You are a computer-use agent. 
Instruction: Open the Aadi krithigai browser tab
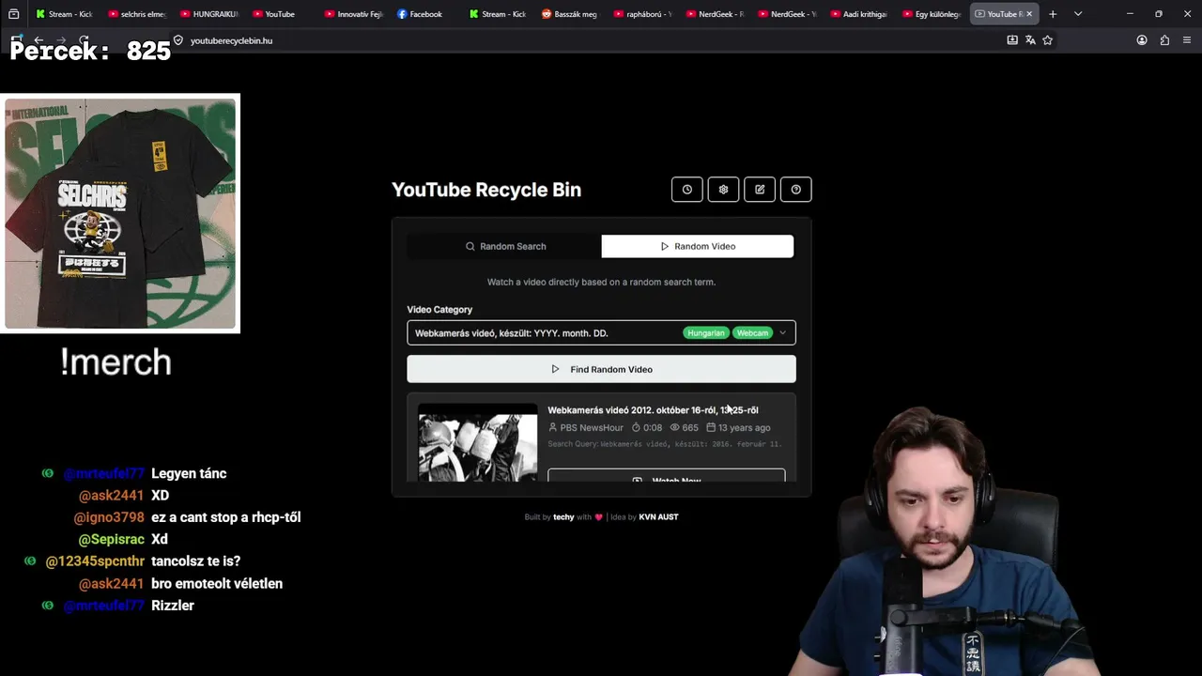click(x=859, y=14)
